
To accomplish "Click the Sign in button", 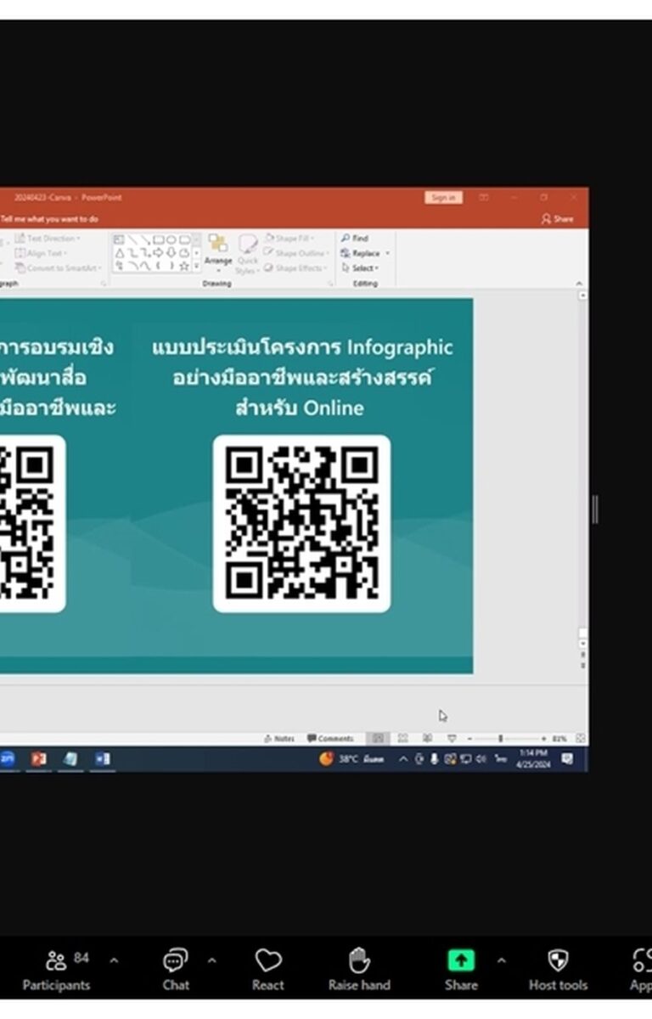I will tap(443, 198).
